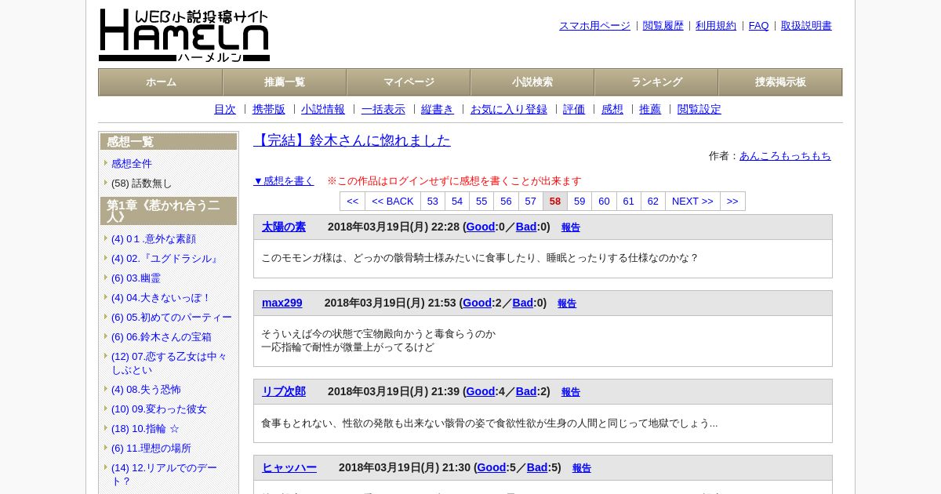This screenshot has height=494, width=941.
Task: Go to page 62
Action: pos(653,202)
